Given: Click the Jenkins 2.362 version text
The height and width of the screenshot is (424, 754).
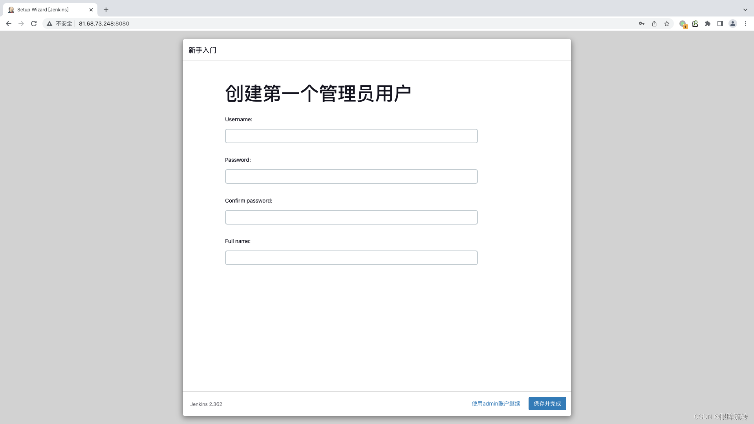Looking at the screenshot, I should pos(206,404).
